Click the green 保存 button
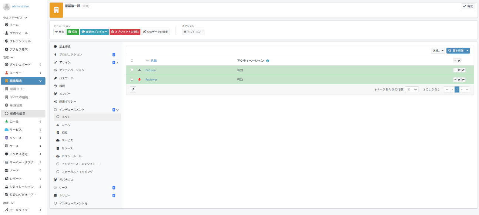The height and width of the screenshot is (215, 479). pos(73,32)
